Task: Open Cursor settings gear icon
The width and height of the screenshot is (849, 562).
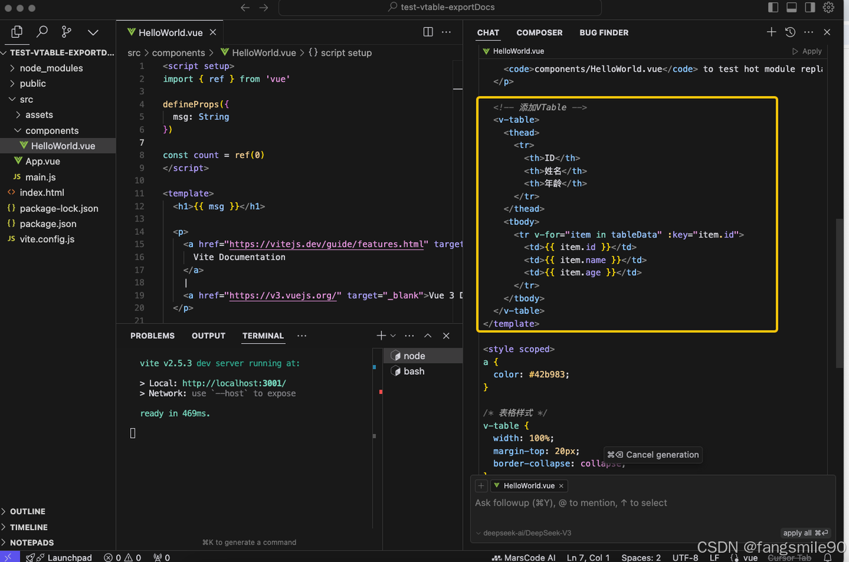Action: click(828, 7)
